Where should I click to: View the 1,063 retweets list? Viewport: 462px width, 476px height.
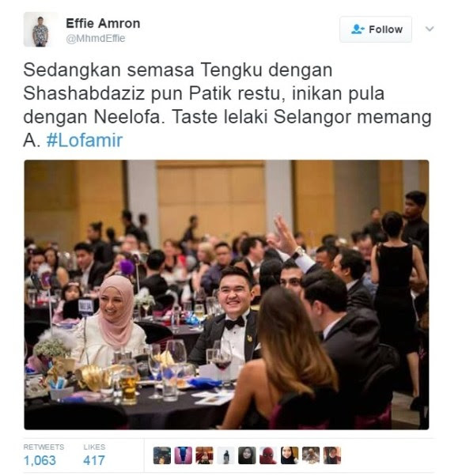[40, 460]
